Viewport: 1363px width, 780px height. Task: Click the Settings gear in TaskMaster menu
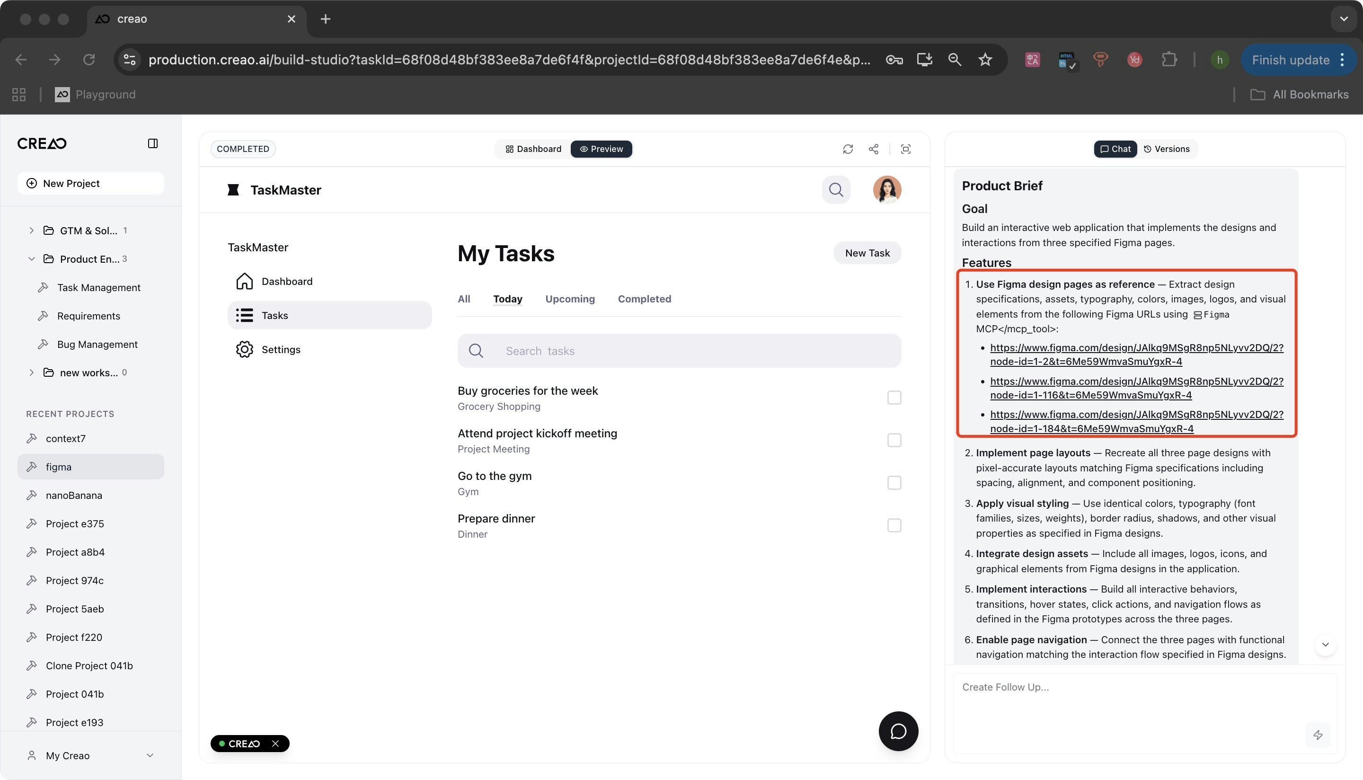[245, 349]
